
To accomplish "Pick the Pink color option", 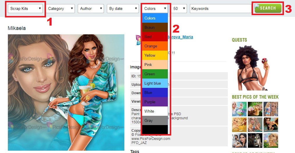I will point(155,65).
